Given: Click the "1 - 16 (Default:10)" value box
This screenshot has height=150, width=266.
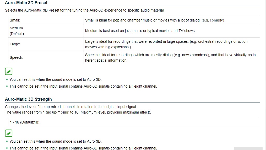Looking at the screenshot, I should 134,122.
